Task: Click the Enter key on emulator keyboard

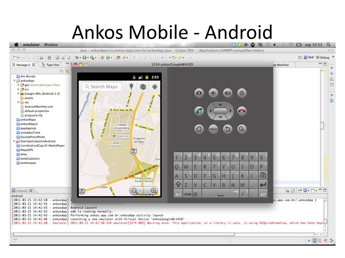Action: [x=263, y=185]
